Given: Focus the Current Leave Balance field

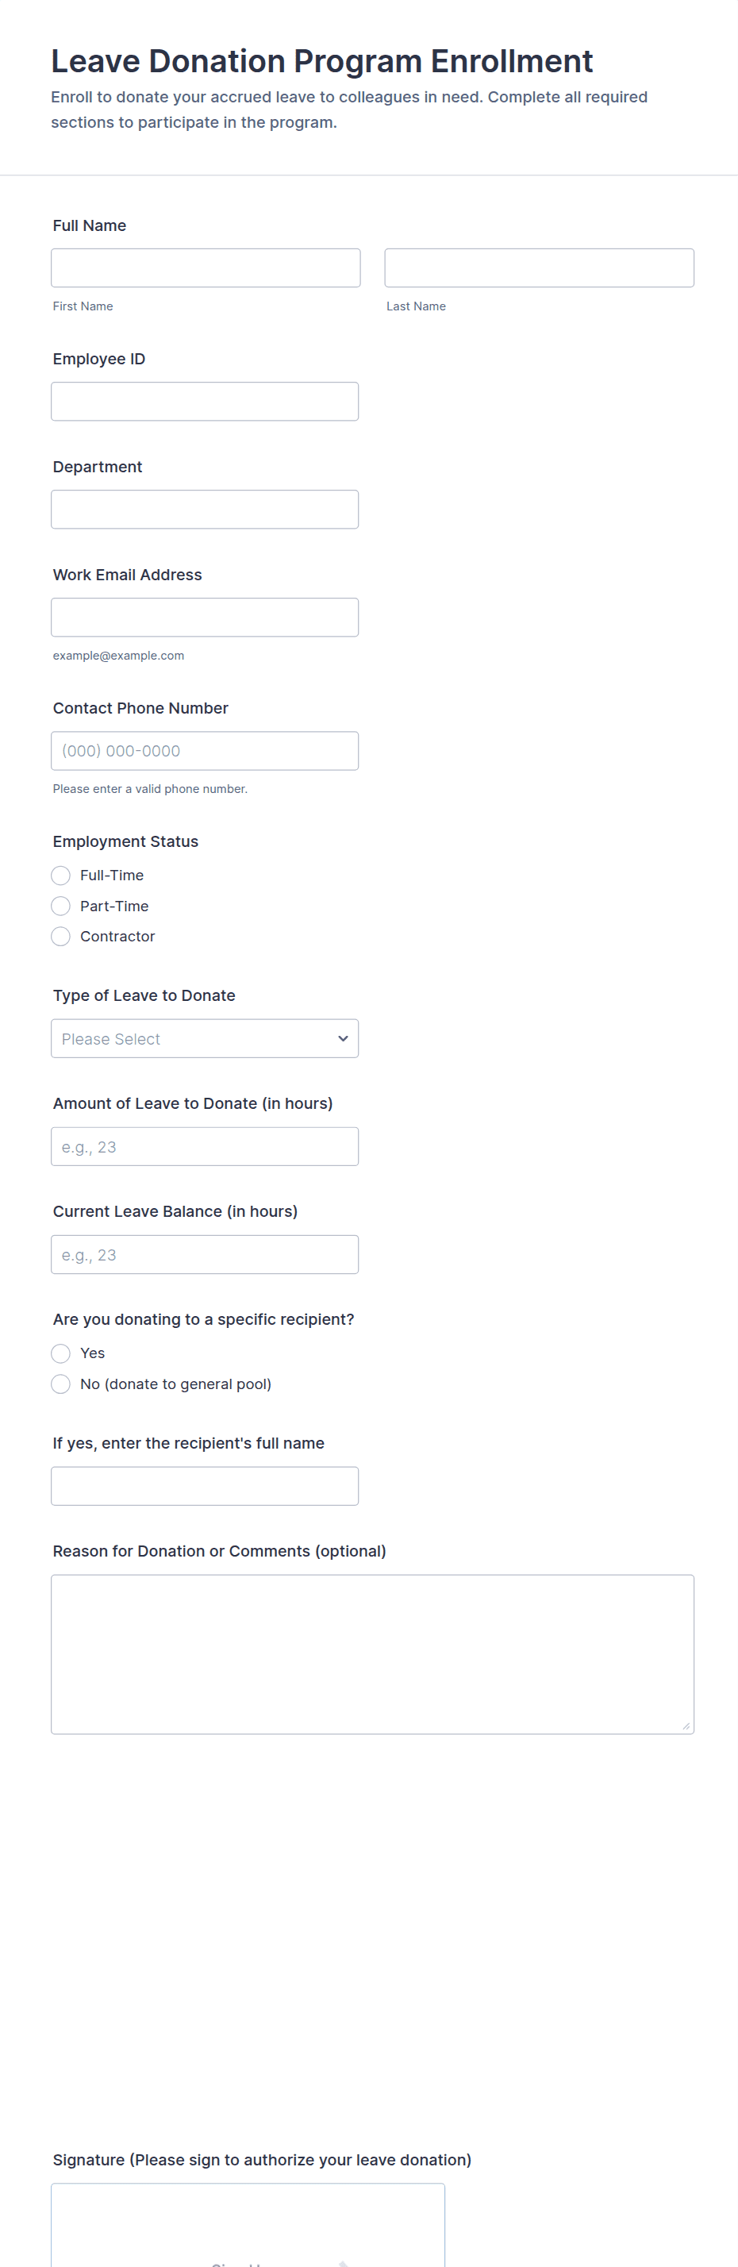Looking at the screenshot, I should (204, 1254).
